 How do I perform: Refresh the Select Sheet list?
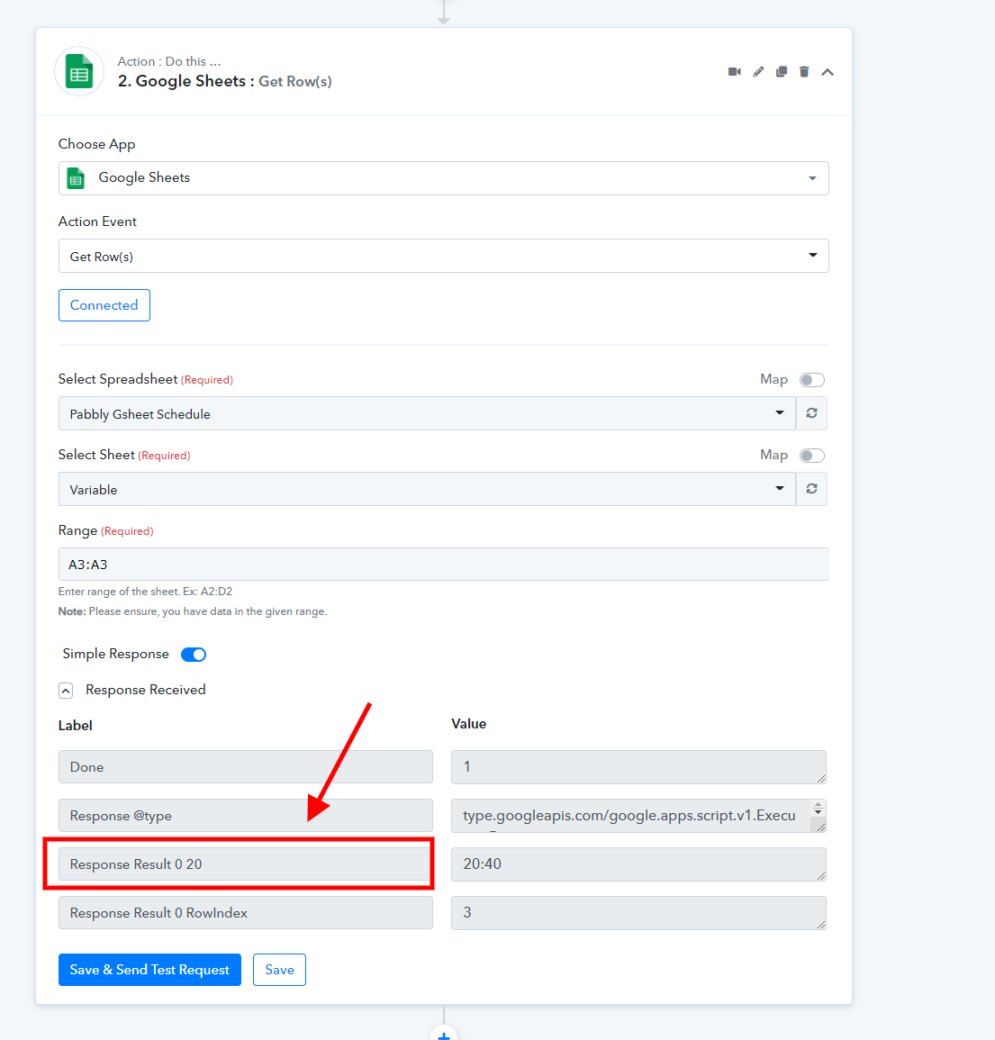coord(811,489)
